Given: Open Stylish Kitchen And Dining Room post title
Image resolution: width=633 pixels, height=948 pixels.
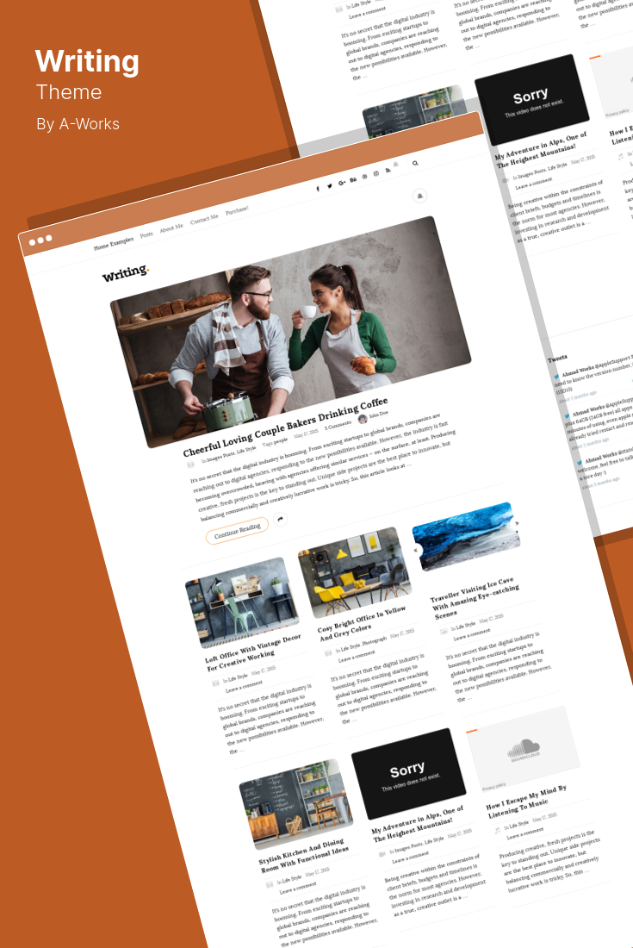Looking at the screenshot, I should [304, 856].
